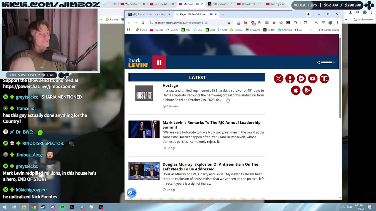Viewport: 376px width, 211px height.
Task: Reload the marklevinshow.com page
Action: (143, 23)
